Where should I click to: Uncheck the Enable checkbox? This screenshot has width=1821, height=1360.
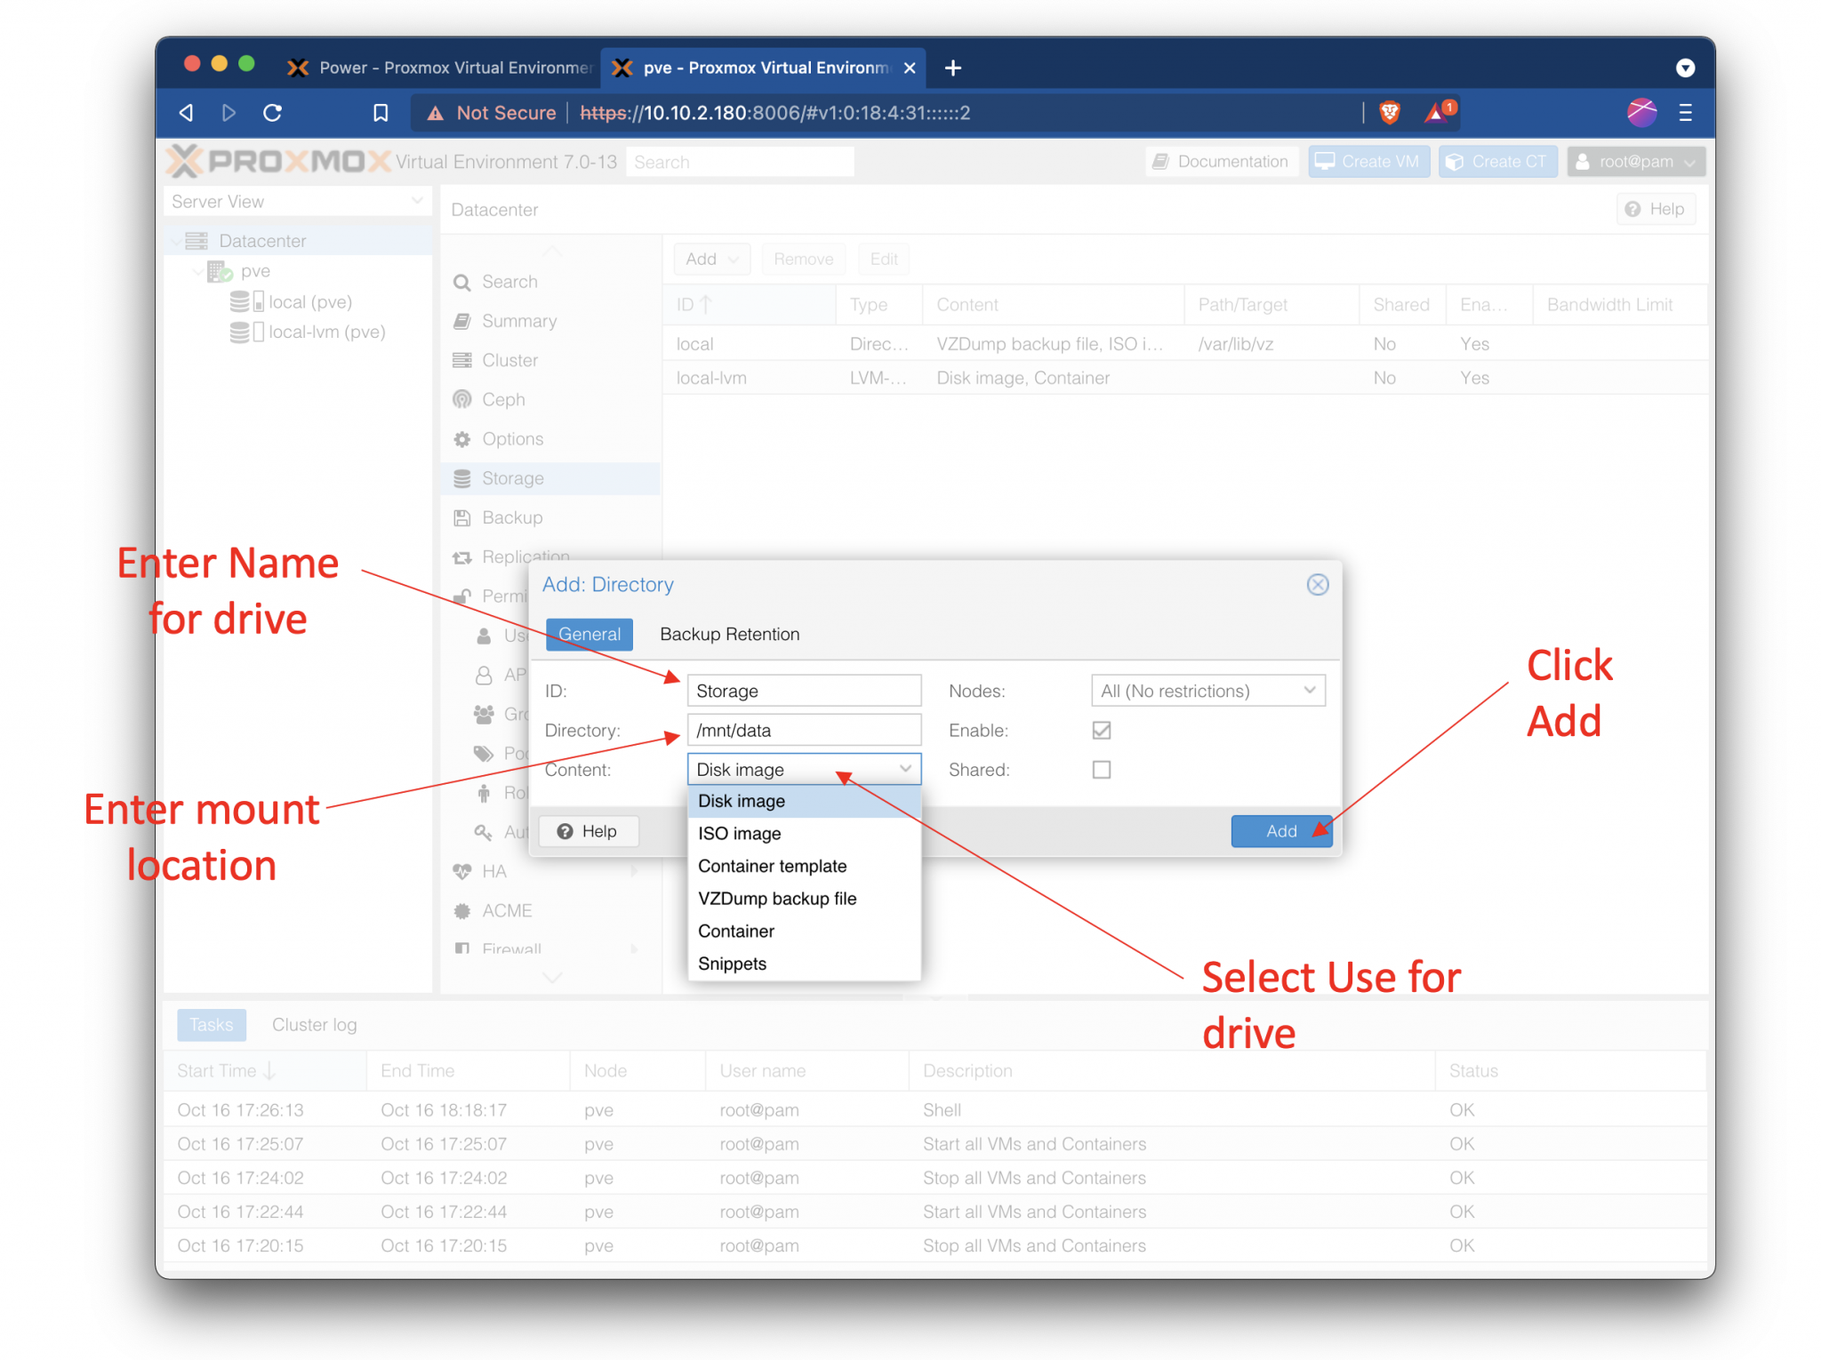pos(1101,730)
